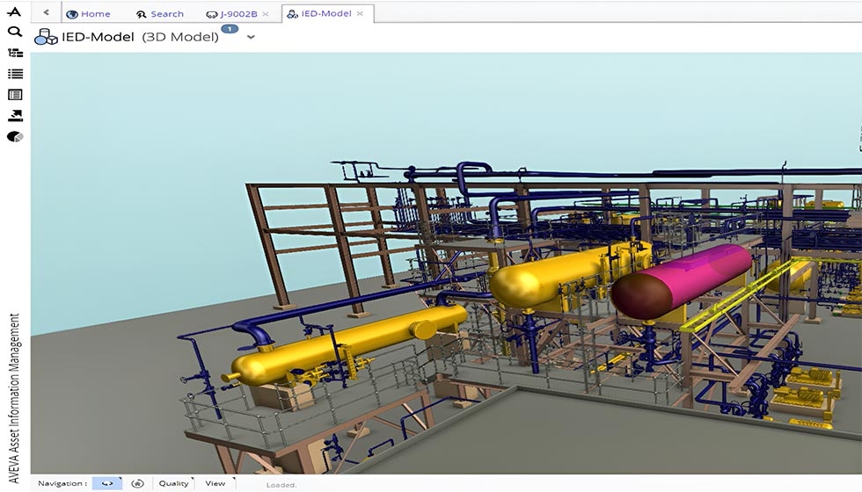Select the J-9002B tab
Screen dimensions: 862x492
tap(232, 14)
